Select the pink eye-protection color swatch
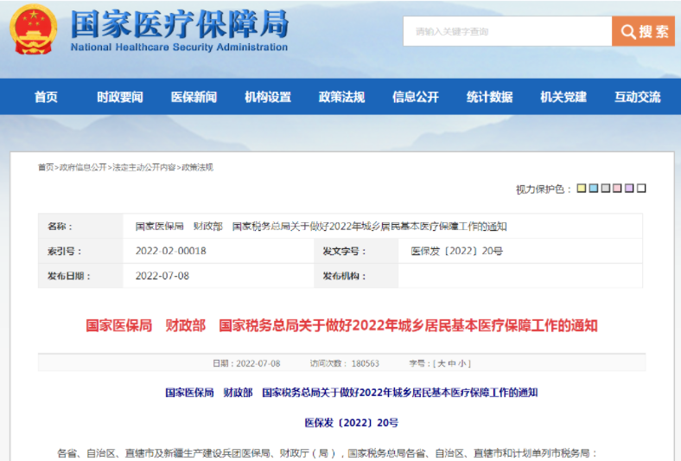 point(618,189)
